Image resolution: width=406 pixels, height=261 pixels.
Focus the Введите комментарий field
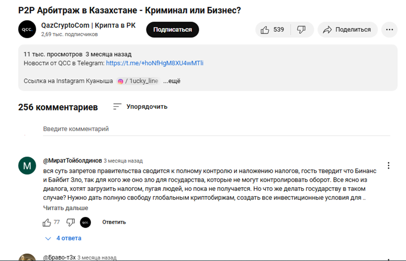click(216, 129)
